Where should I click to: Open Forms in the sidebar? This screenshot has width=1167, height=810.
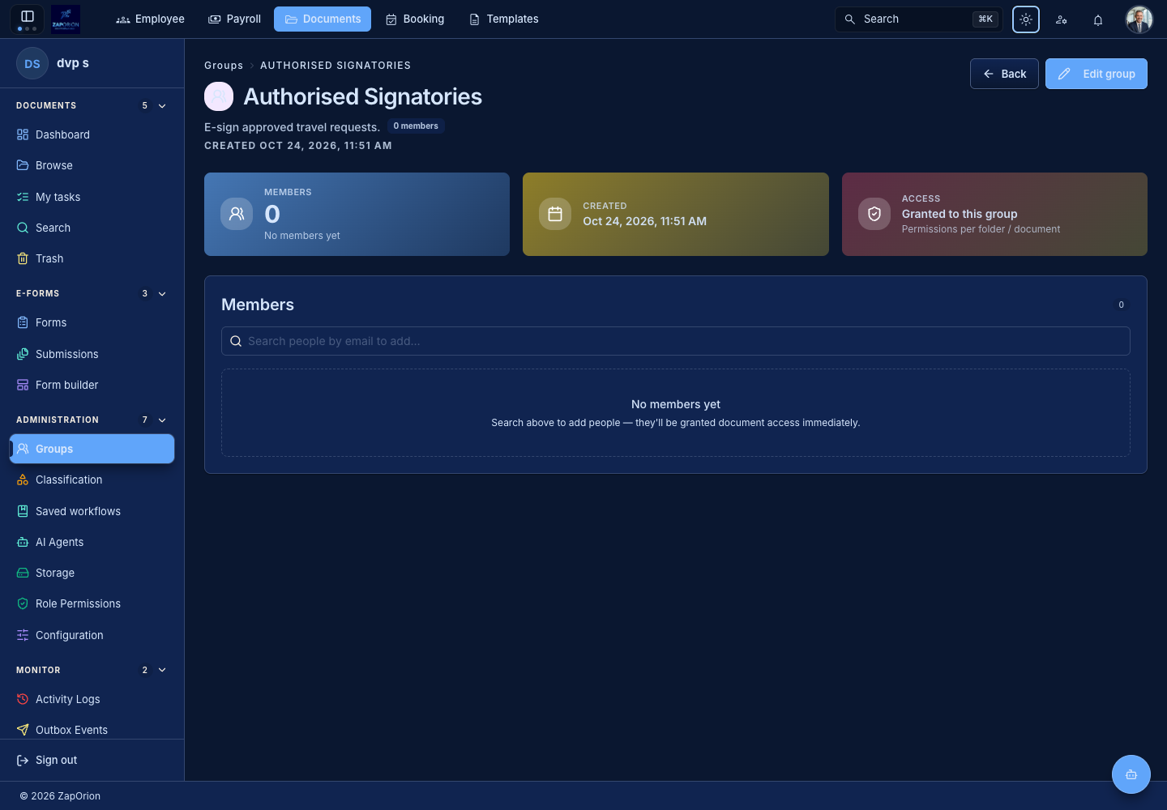point(92,322)
